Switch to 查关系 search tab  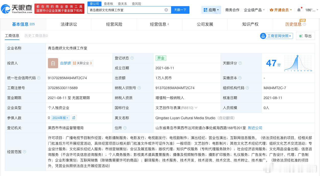point(122,4)
